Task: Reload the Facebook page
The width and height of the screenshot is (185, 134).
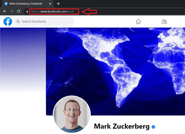Action: (19, 11)
